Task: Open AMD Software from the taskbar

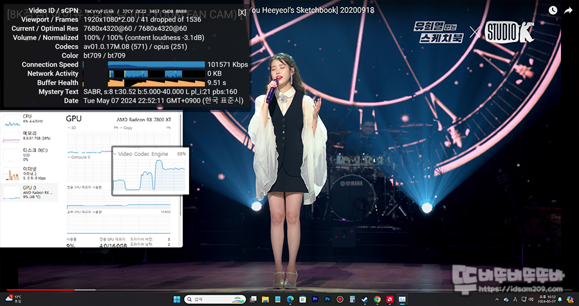Action: point(390,299)
